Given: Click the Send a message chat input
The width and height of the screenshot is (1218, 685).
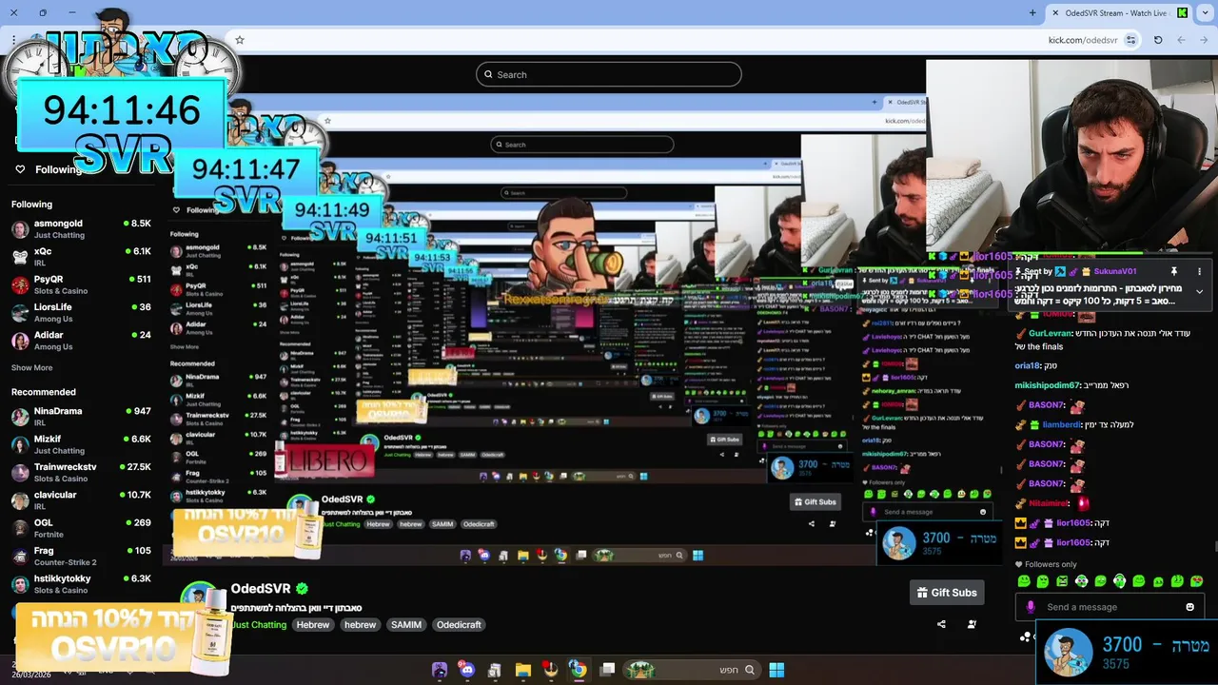Looking at the screenshot, I should click(1109, 607).
